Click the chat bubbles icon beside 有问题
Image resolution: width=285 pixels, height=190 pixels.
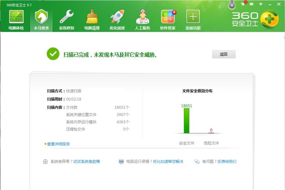tap(197, 161)
